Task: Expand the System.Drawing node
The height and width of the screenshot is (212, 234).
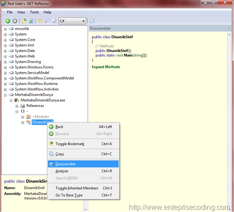Action: click(5, 62)
